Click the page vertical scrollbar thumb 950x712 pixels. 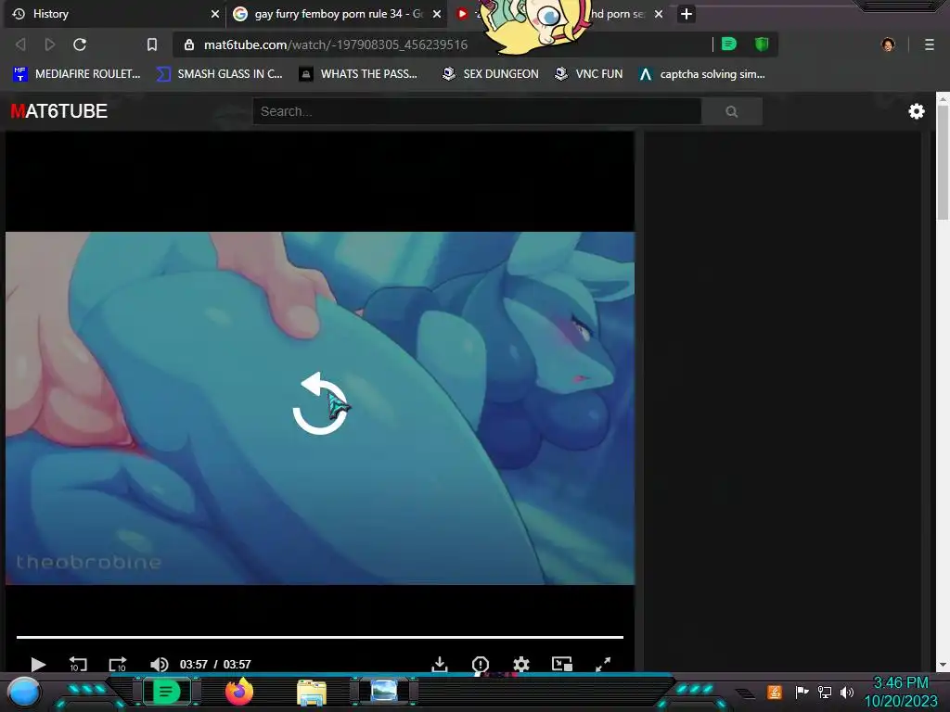click(x=943, y=162)
